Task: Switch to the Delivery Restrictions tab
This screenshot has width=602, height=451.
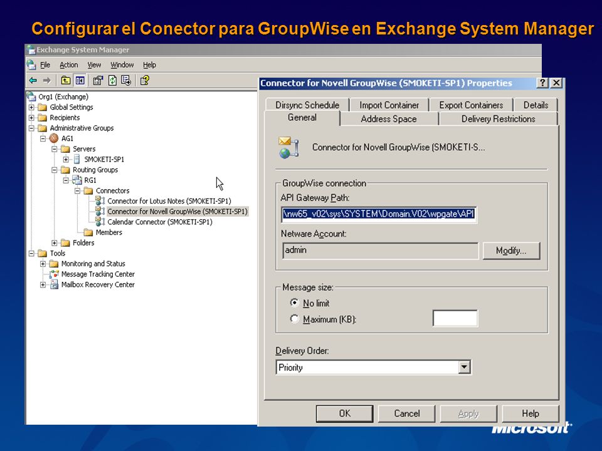Action: click(x=498, y=119)
